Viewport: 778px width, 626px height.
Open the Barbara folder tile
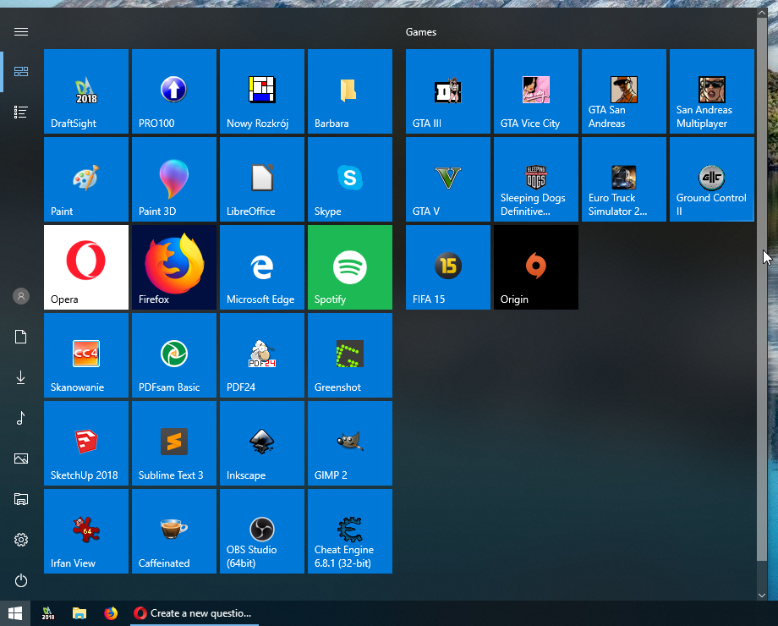(x=350, y=91)
